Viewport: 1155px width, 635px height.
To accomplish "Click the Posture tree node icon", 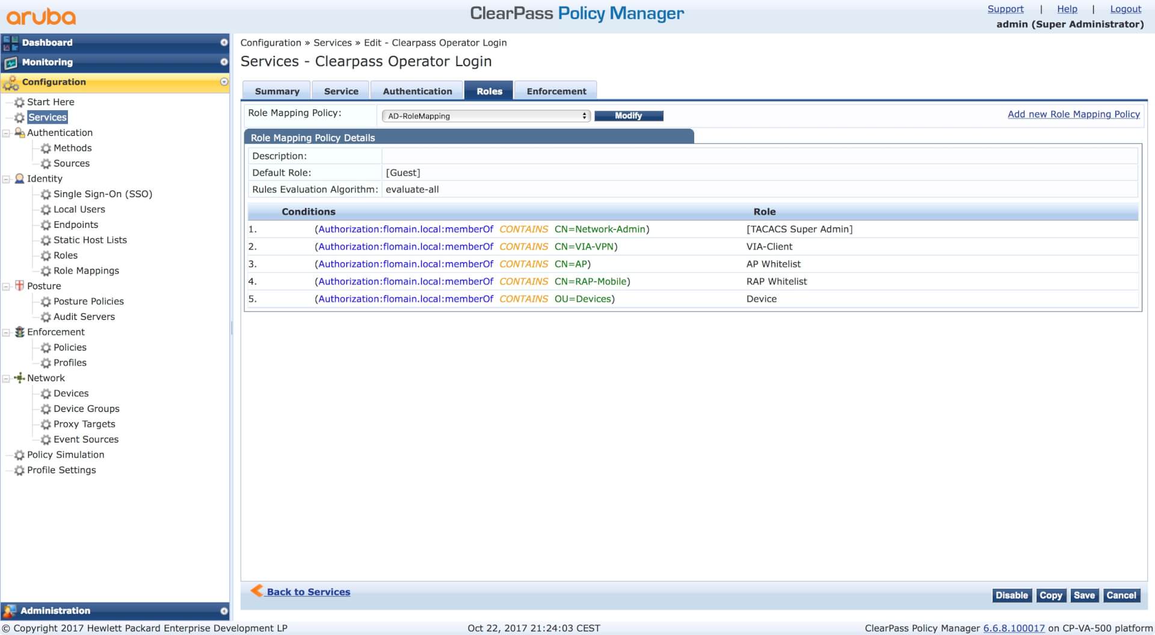I will coord(19,286).
